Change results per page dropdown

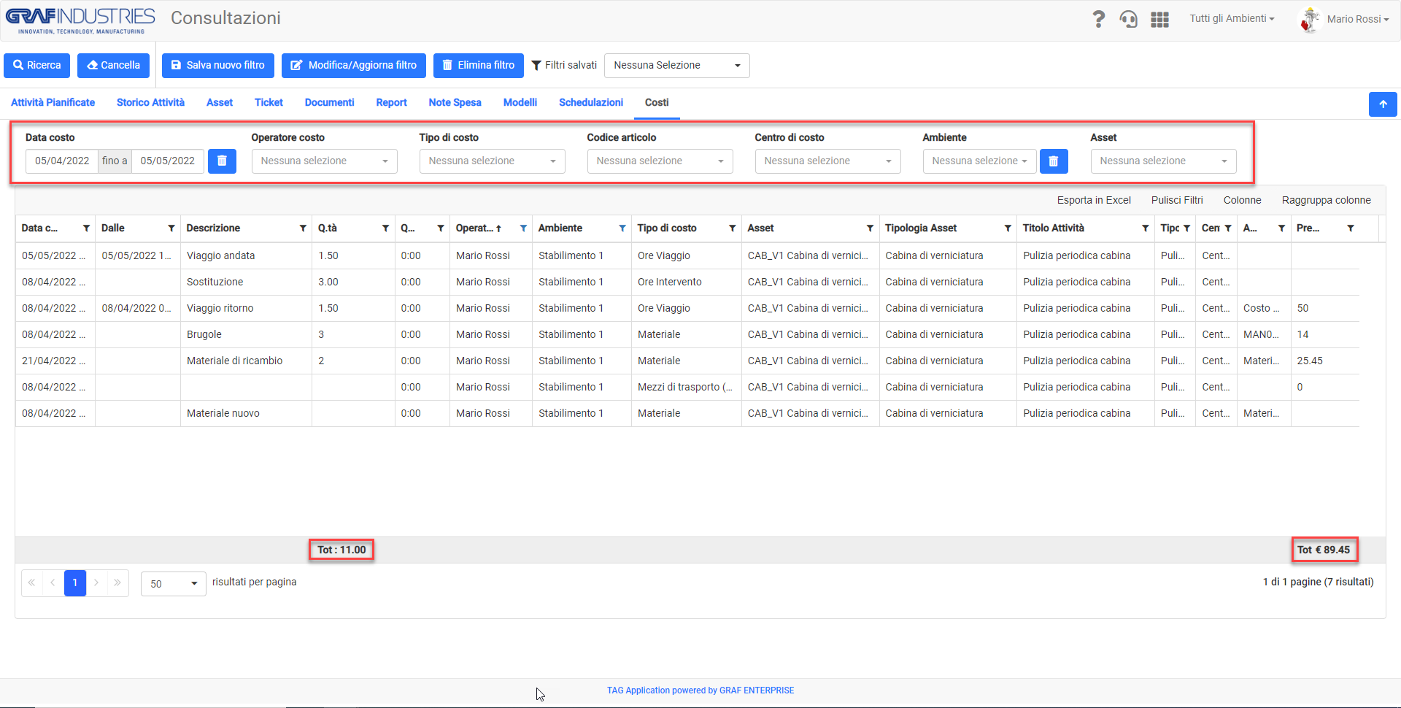[x=174, y=583]
